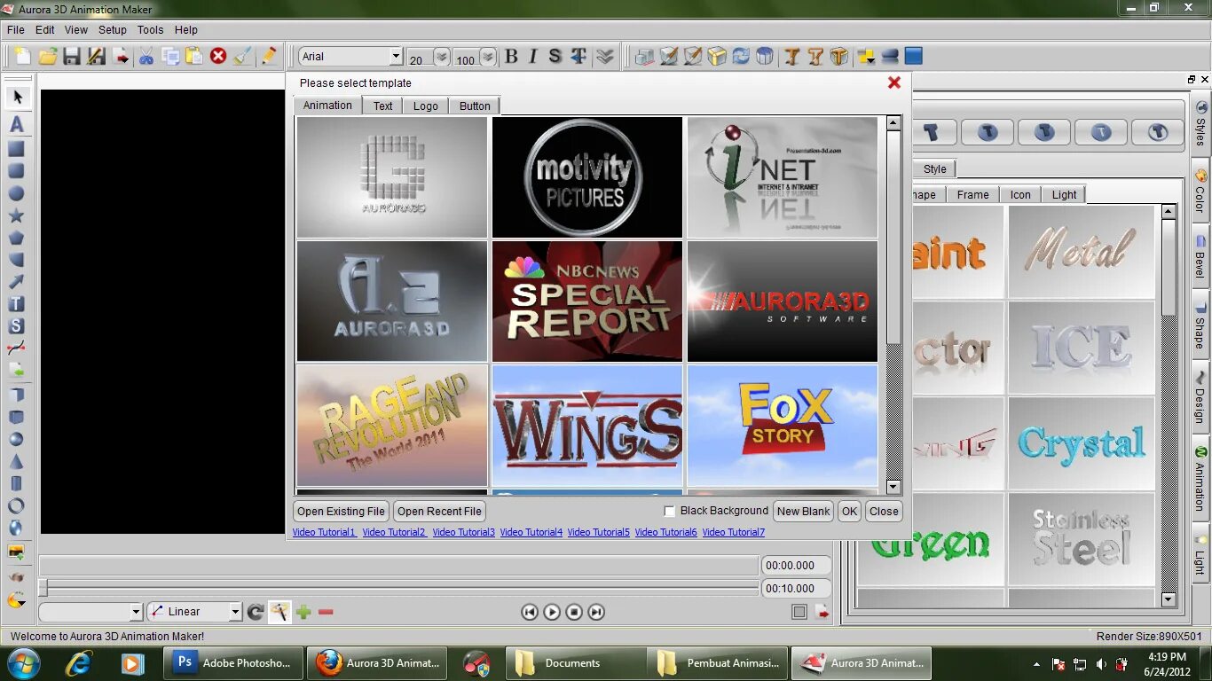1212x681 pixels.
Task: Select the circle shape tool
Action: click(x=16, y=193)
